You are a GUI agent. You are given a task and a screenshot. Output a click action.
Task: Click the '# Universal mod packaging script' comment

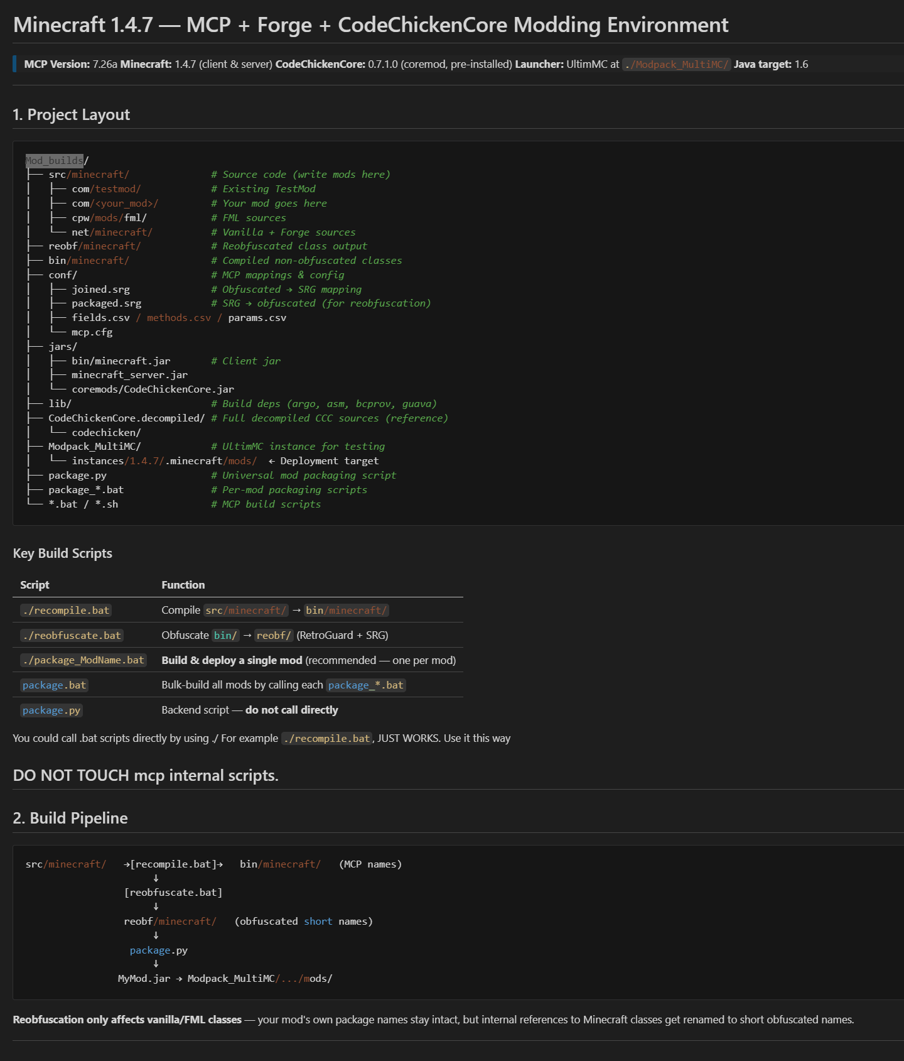pyautogui.click(x=304, y=476)
